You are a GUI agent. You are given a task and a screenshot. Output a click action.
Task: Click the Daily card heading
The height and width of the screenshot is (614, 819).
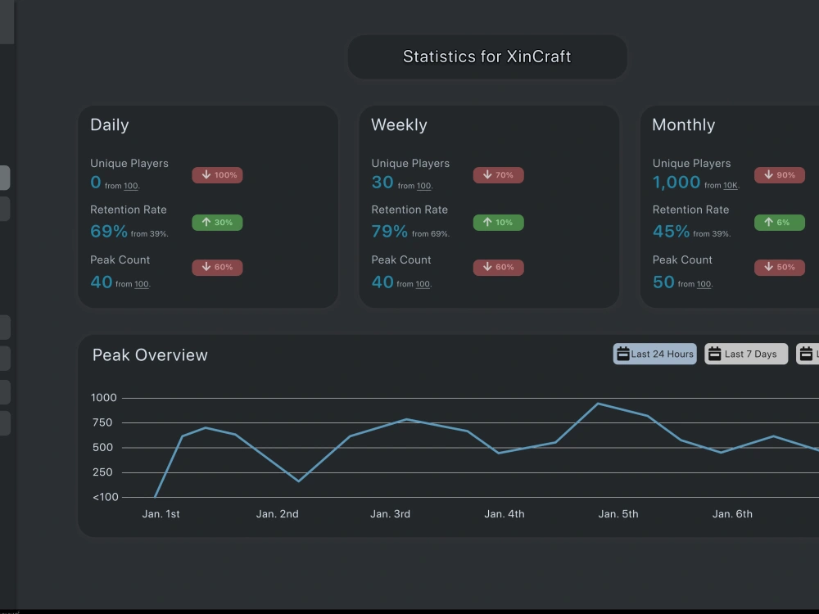pyautogui.click(x=110, y=124)
